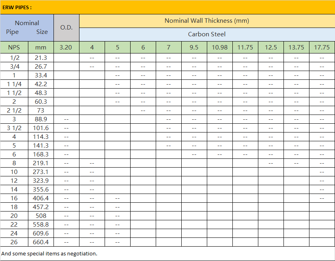Select the 'mm' column header
The height and width of the screenshot is (261, 335).
pos(41,47)
